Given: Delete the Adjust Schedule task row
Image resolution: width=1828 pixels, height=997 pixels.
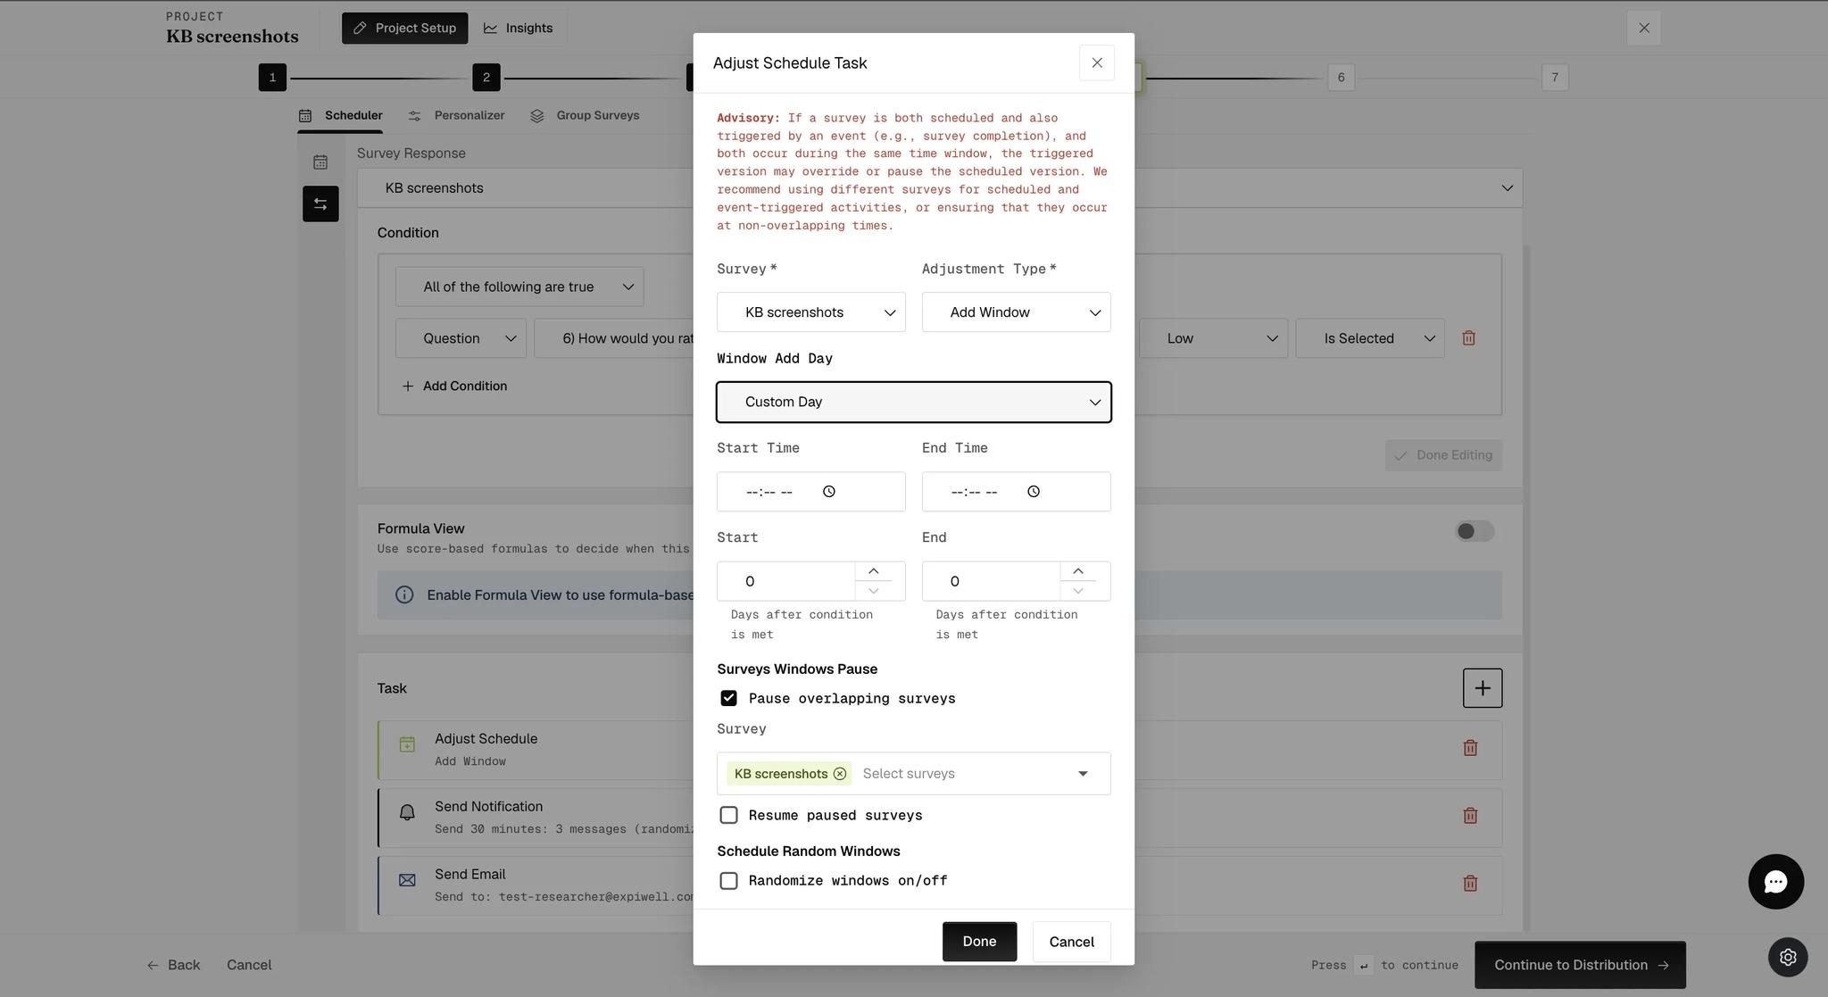Looking at the screenshot, I should pyautogui.click(x=1470, y=748).
